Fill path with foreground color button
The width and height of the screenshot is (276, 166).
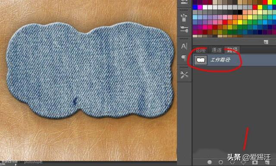point(210,162)
